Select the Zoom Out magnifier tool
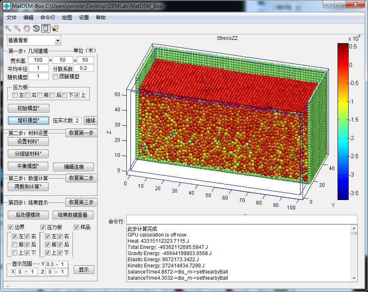Image resolution: width=368 pixels, height=292 pixels. click(x=17, y=28)
